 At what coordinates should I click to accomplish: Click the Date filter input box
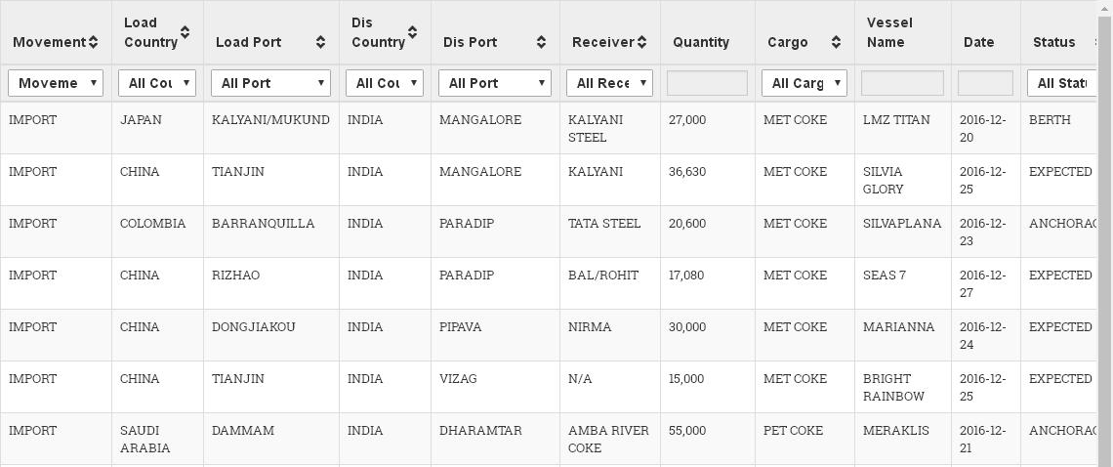point(985,83)
